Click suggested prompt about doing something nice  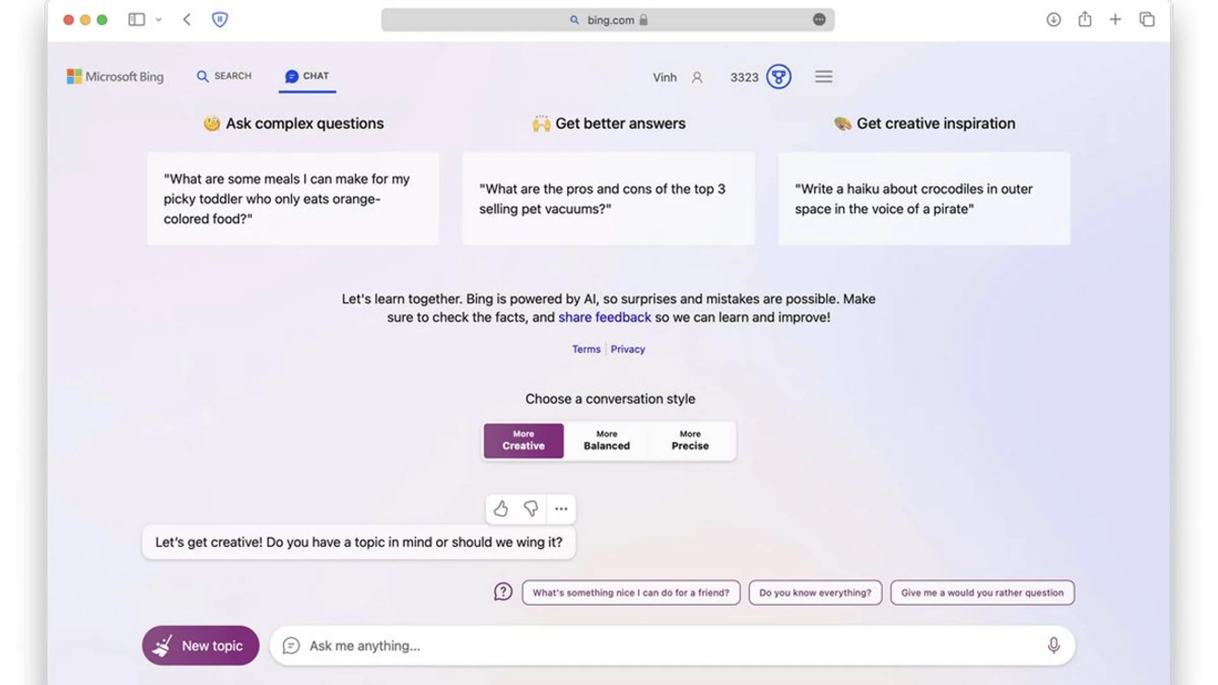coord(631,592)
